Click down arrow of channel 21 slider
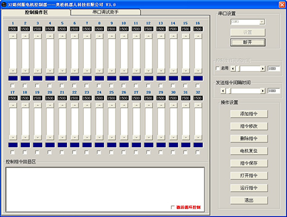Viewport: 287px width, 217px height. [x=62, y=137]
